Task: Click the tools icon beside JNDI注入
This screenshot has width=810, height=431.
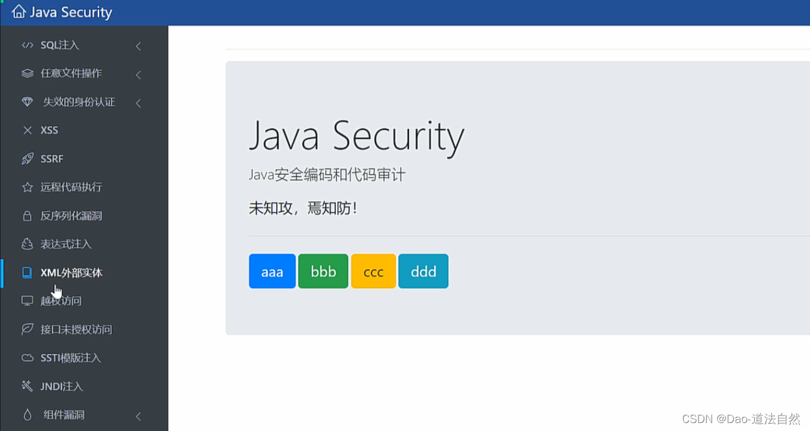Action: coord(26,386)
